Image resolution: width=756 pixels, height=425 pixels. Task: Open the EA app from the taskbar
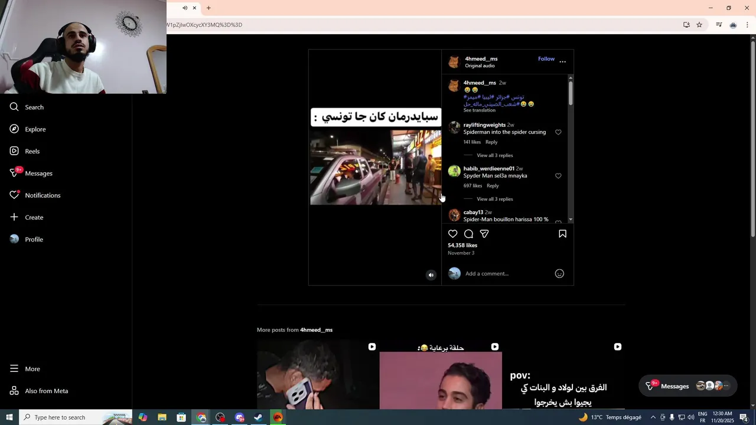(278, 417)
